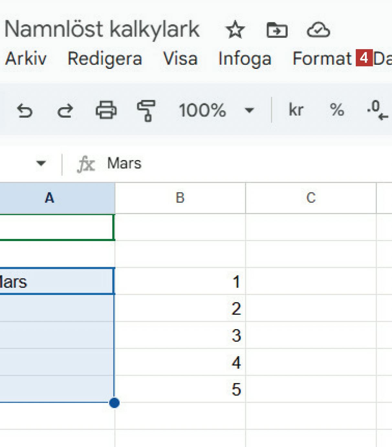Click the formula bar containing Mars
The height and width of the screenshot is (447, 392).
pos(226,163)
